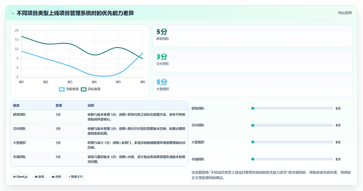Click the 权限与审计 5分 description cell
363x191 pixels.
coord(136,145)
